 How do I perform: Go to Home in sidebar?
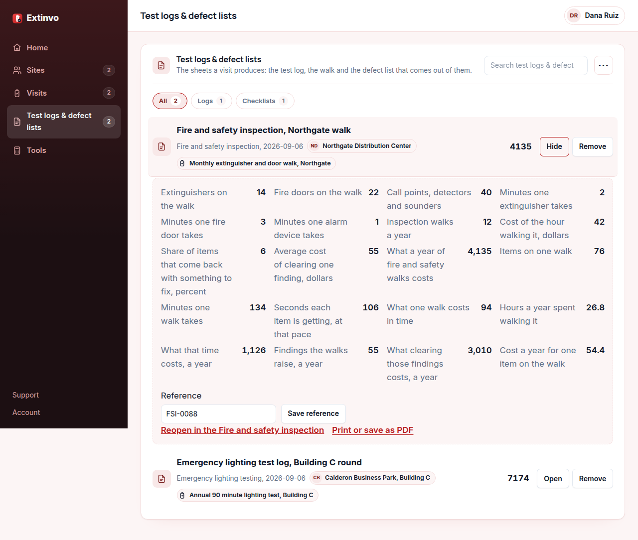point(64,47)
